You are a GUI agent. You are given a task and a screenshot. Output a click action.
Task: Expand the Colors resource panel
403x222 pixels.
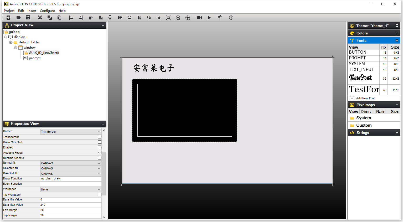(x=397, y=33)
